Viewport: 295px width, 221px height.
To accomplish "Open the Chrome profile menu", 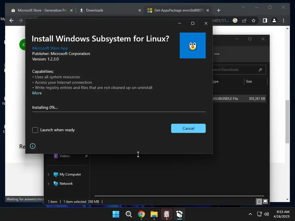I will coord(274,20).
